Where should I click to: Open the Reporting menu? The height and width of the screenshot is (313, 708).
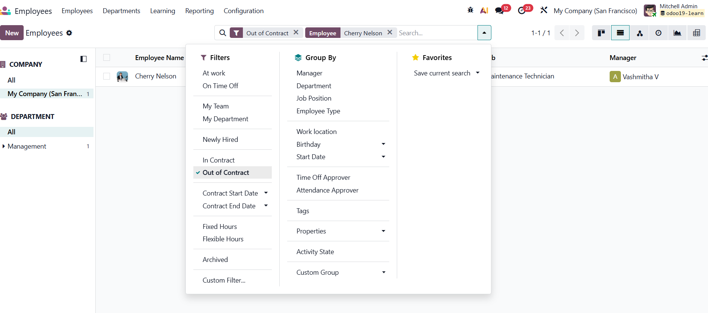click(x=199, y=11)
